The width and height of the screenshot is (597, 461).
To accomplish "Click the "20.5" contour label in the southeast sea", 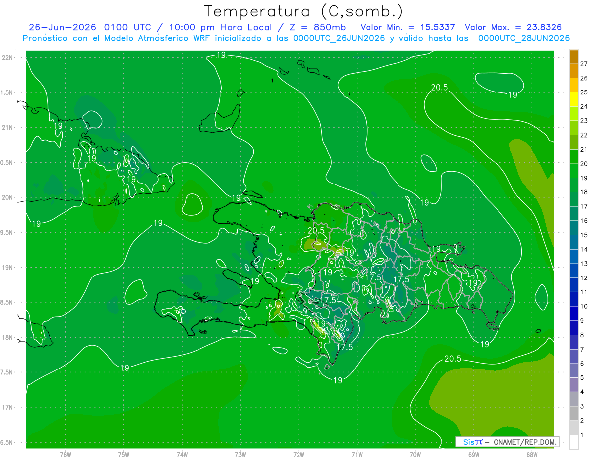I will click(452, 359).
